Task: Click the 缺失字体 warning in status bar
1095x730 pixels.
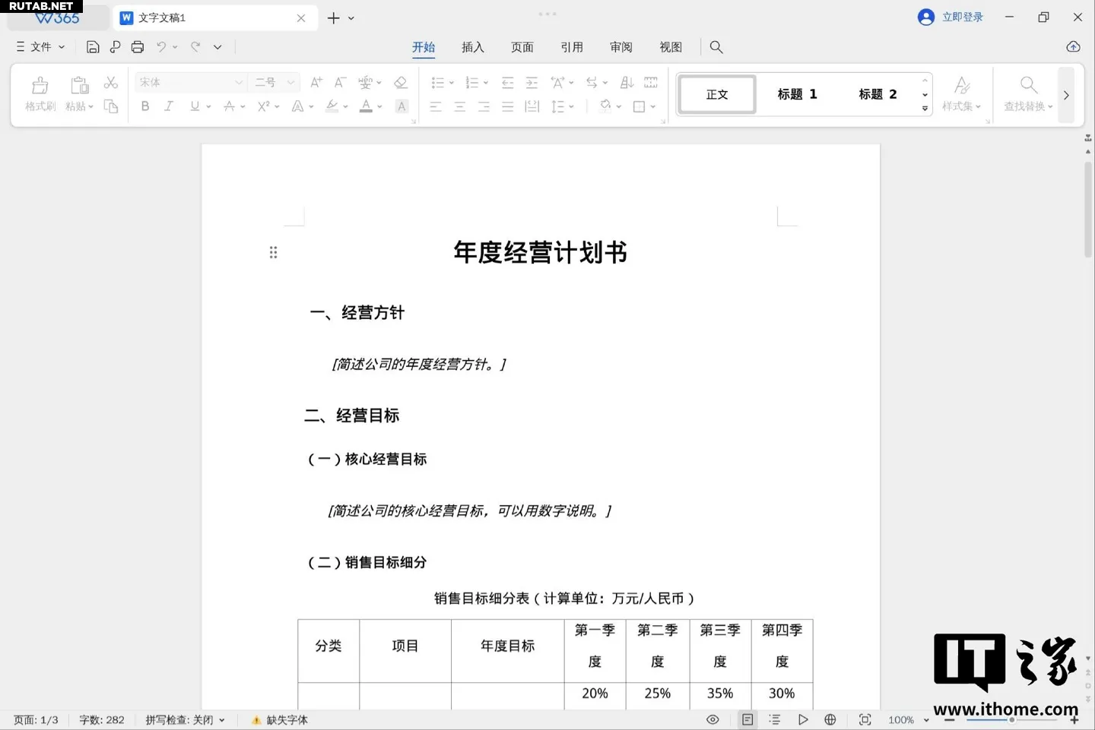Action: click(280, 720)
